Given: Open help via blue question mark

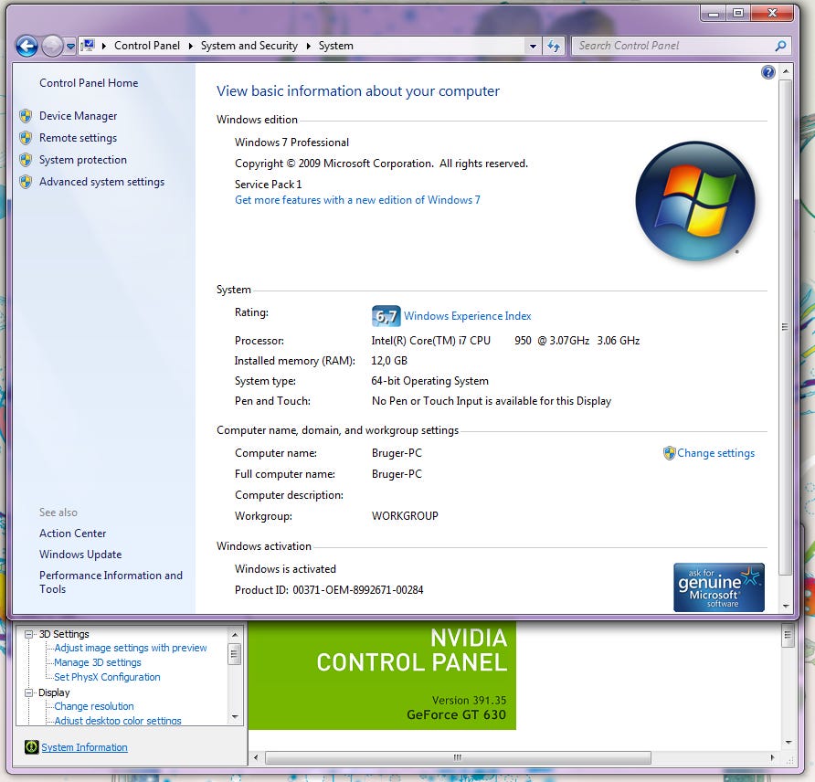Looking at the screenshot, I should pyautogui.click(x=767, y=72).
